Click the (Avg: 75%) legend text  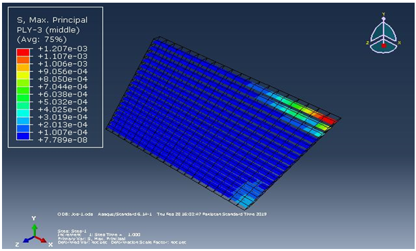42,40
